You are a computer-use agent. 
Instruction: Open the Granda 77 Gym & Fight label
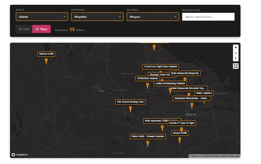pos(181,123)
